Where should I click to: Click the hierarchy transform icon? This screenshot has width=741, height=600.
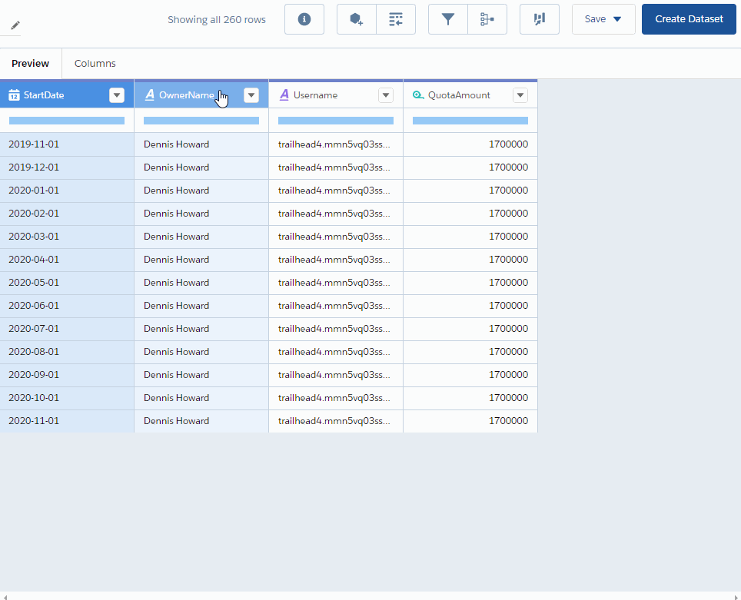[487, 19]
